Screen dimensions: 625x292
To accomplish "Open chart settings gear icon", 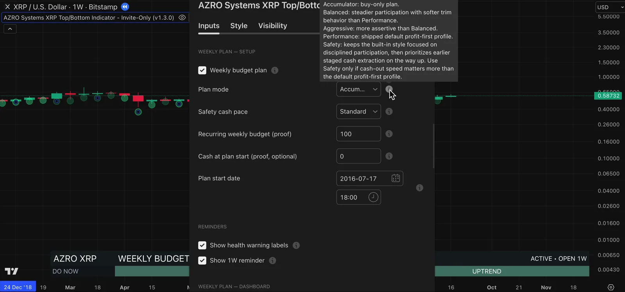I will pos(611,287).
